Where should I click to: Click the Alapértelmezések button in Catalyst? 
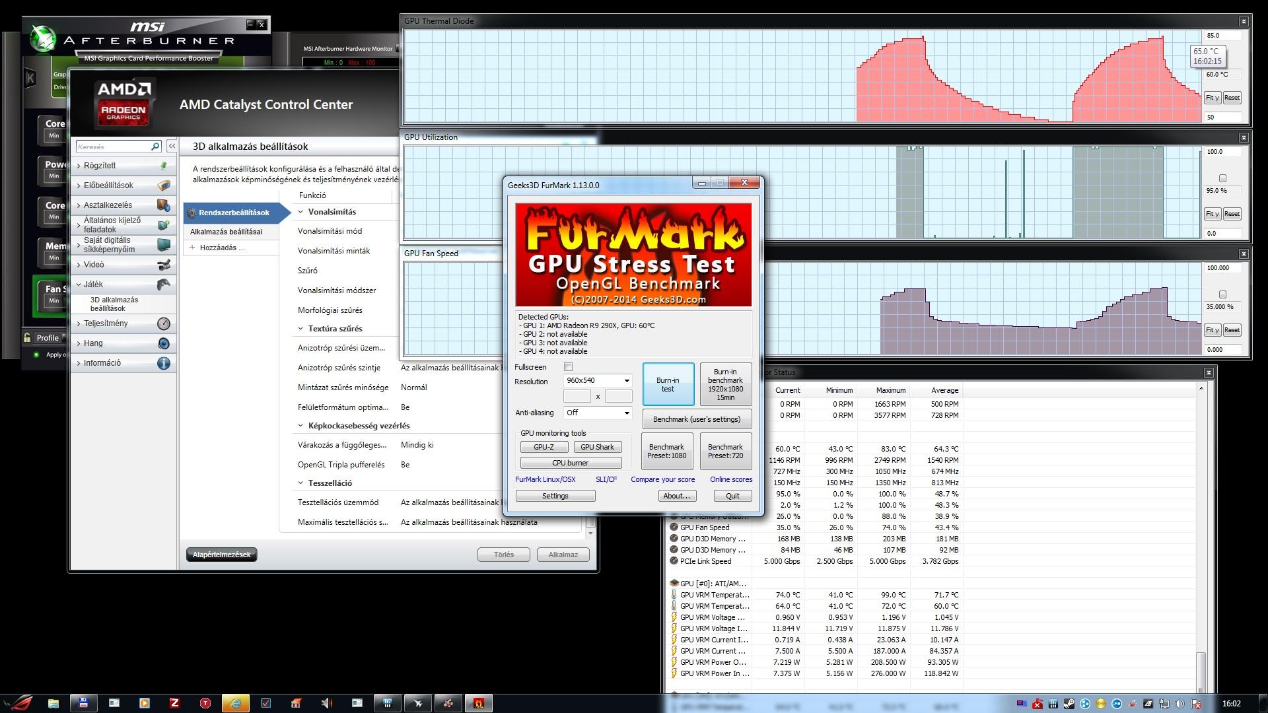pos(222,555)
